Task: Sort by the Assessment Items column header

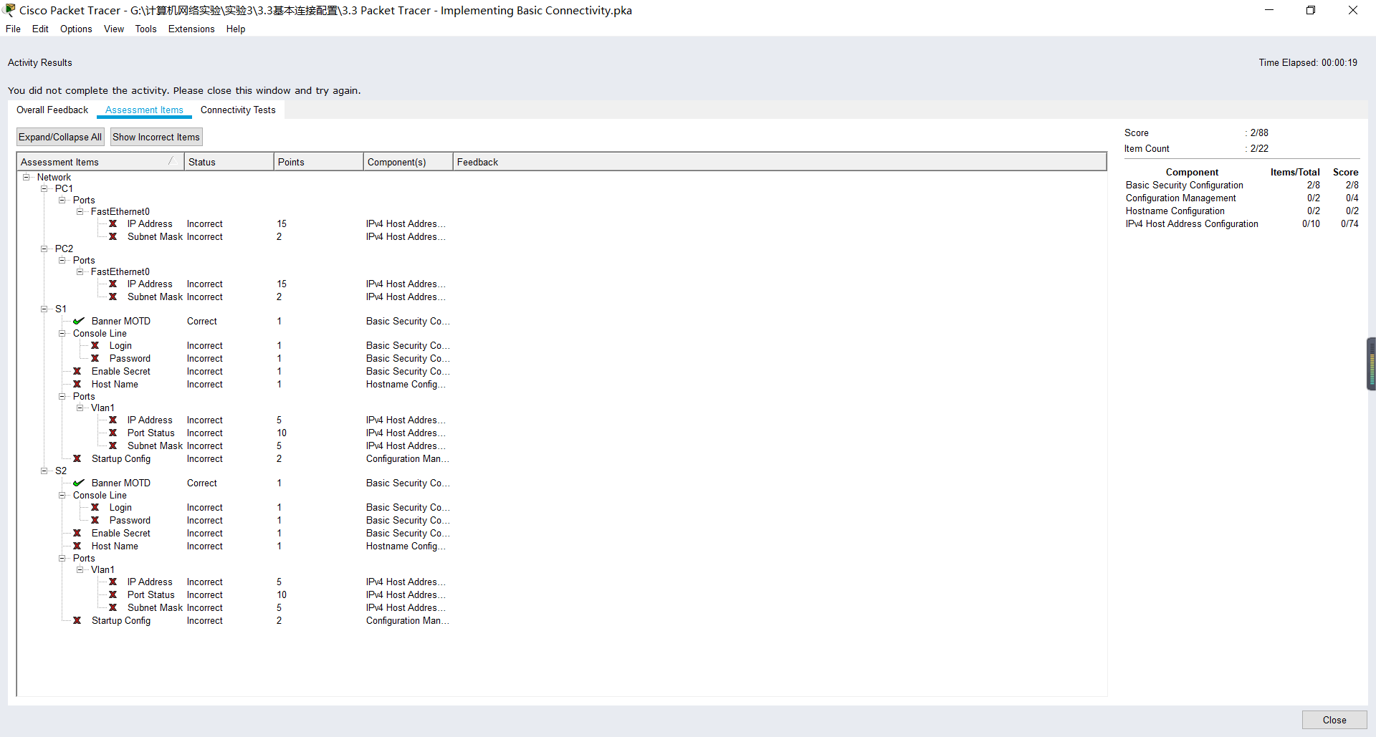Action: pos(100,163)
